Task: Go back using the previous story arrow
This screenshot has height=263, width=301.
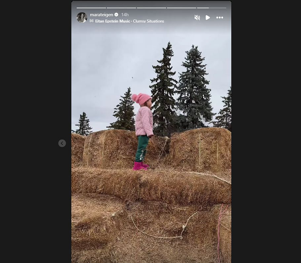Action: pos(62,143)
